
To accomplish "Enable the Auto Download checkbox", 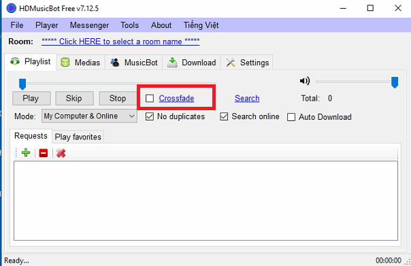I will tap(291, 117).
